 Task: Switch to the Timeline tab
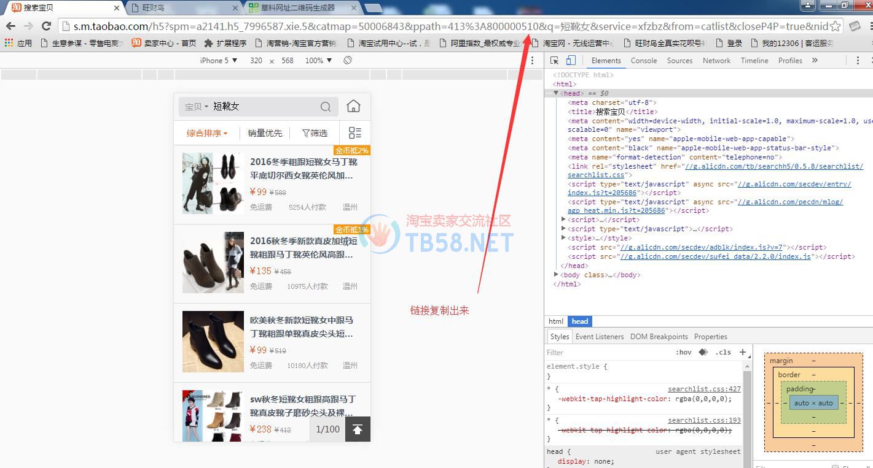click(754, 60)
